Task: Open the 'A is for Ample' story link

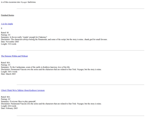Action: pos(7,24)
